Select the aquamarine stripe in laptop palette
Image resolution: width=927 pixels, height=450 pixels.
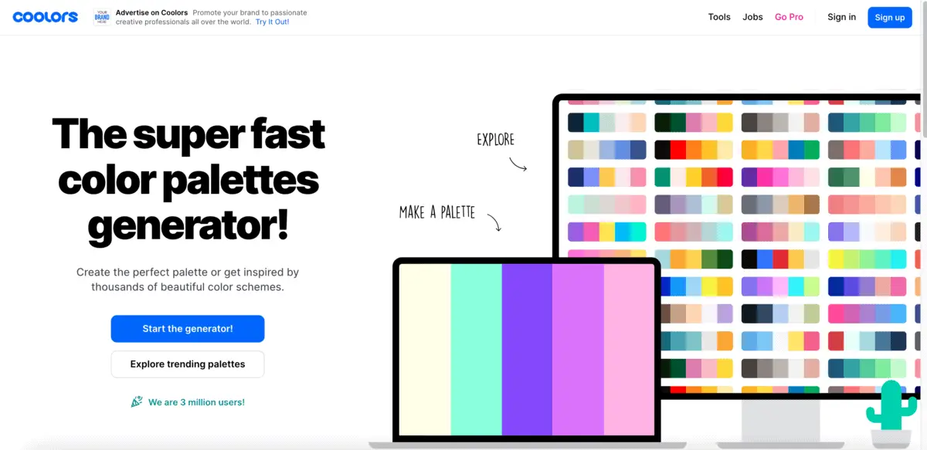pyautogui.click(x=476, y=350)
